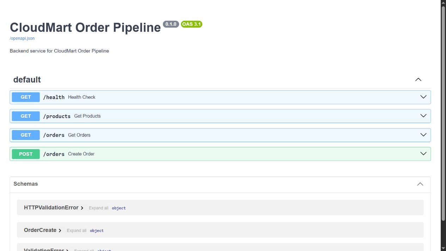
Task: Click the page vertical scrollbar thumb
Action: (444, 114)
